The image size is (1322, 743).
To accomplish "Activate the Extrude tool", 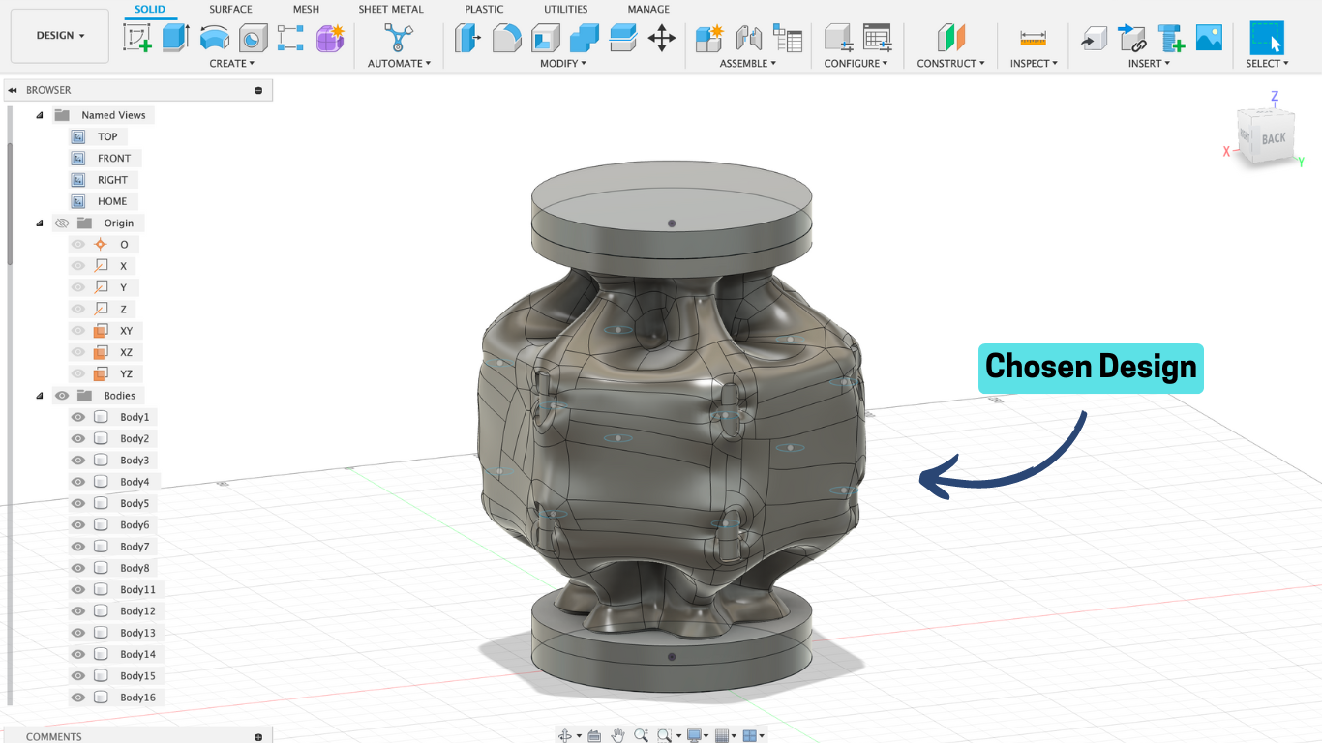I will point(175,37).
